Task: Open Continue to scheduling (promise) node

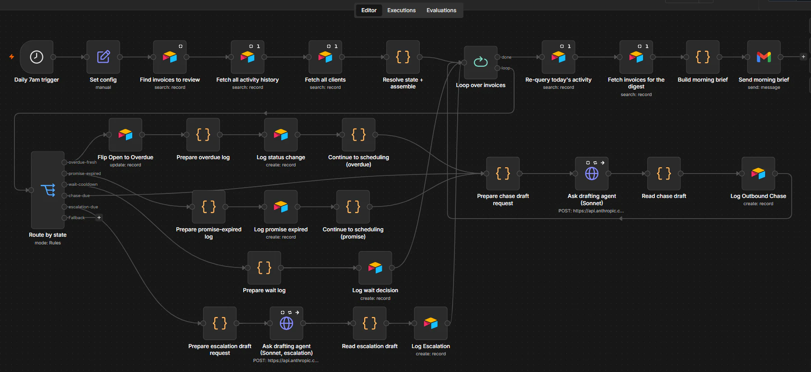Action: pos(353,207)
